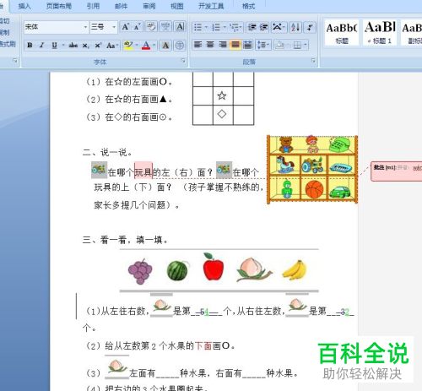Switch to the 页面布局 tab
The width and height of the screenshot is (422, 391).
(59, 6)
